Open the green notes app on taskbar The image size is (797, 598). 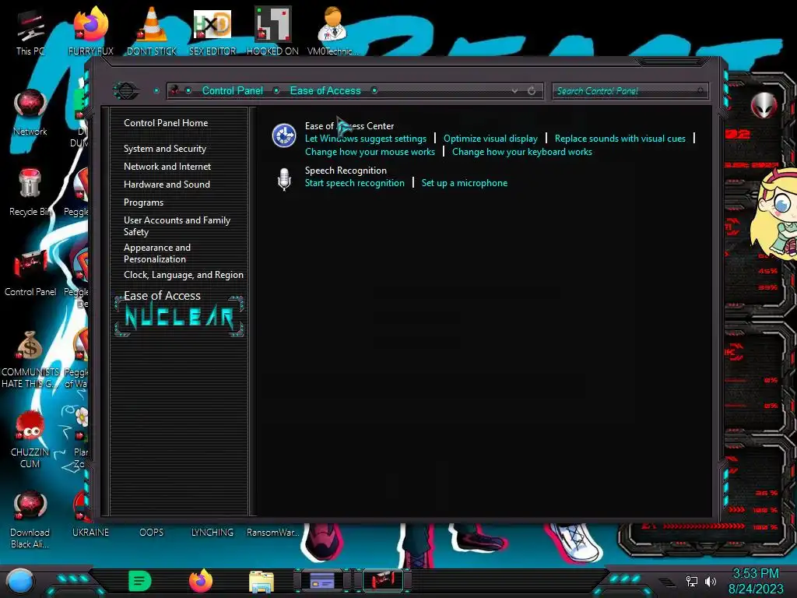(140, 581)
